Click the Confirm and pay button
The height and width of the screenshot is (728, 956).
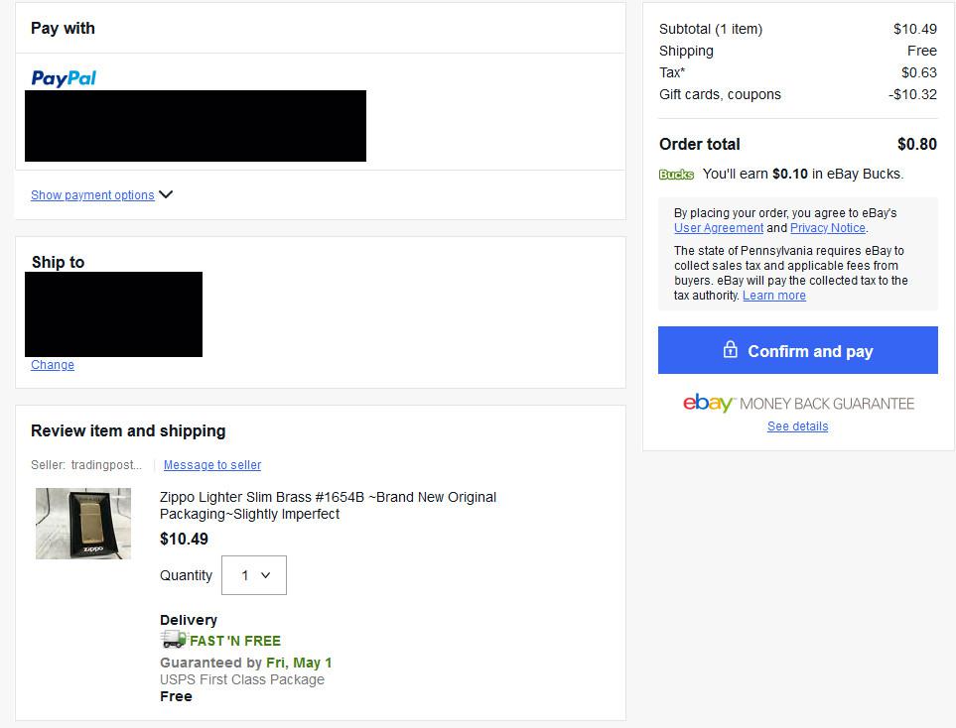[797, 350]
